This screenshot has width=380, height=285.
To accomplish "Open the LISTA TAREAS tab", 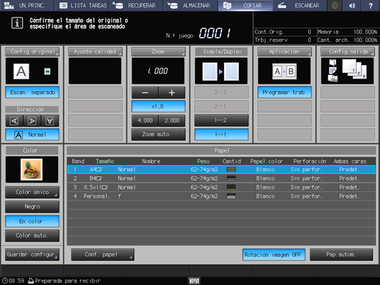I will [83, 5].
